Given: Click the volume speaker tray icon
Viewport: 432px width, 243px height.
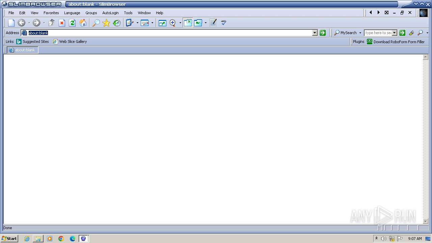Looking at the screenshot, I should pyautogui.click(x=384, y=239).
